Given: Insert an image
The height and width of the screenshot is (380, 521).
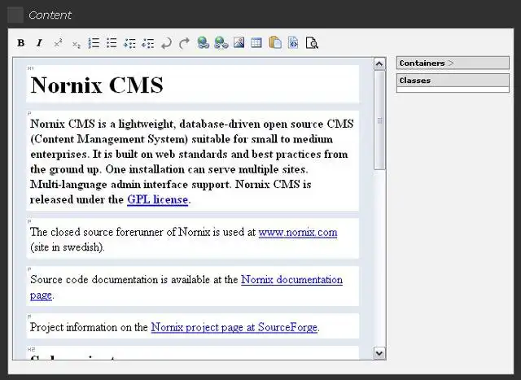Looking at the screenshot, I should click(239, 43).
